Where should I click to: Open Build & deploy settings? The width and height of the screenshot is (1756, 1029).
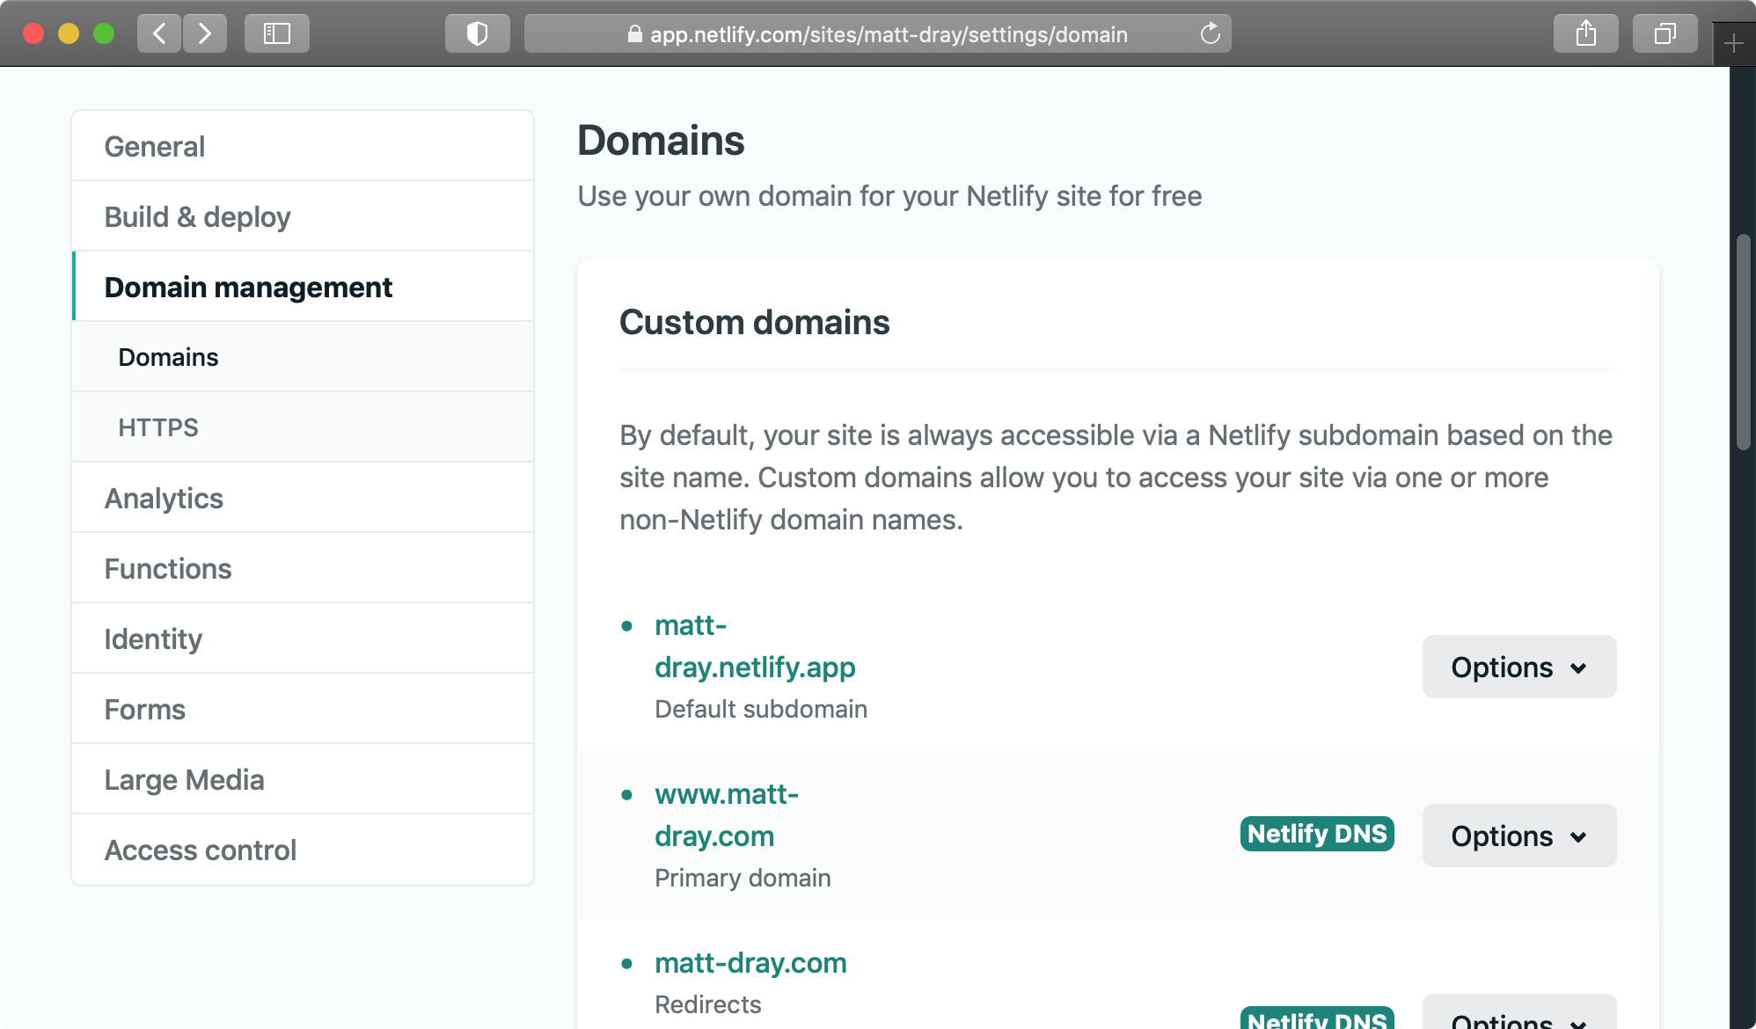point(303,216)
